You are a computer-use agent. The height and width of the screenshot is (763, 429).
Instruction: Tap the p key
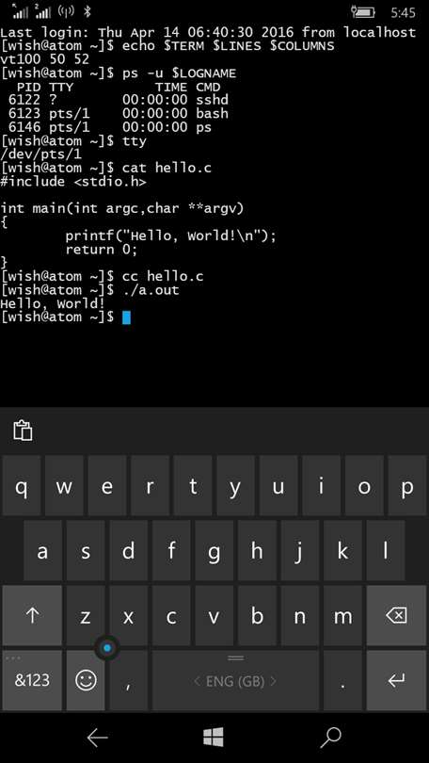pos(407,486)
